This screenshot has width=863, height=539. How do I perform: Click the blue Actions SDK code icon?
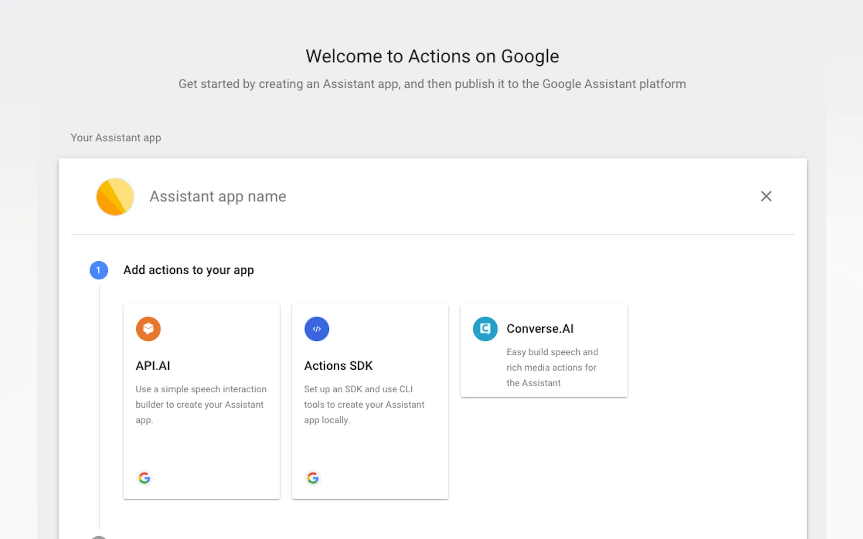pyautogui.click(x=316, y=329)
